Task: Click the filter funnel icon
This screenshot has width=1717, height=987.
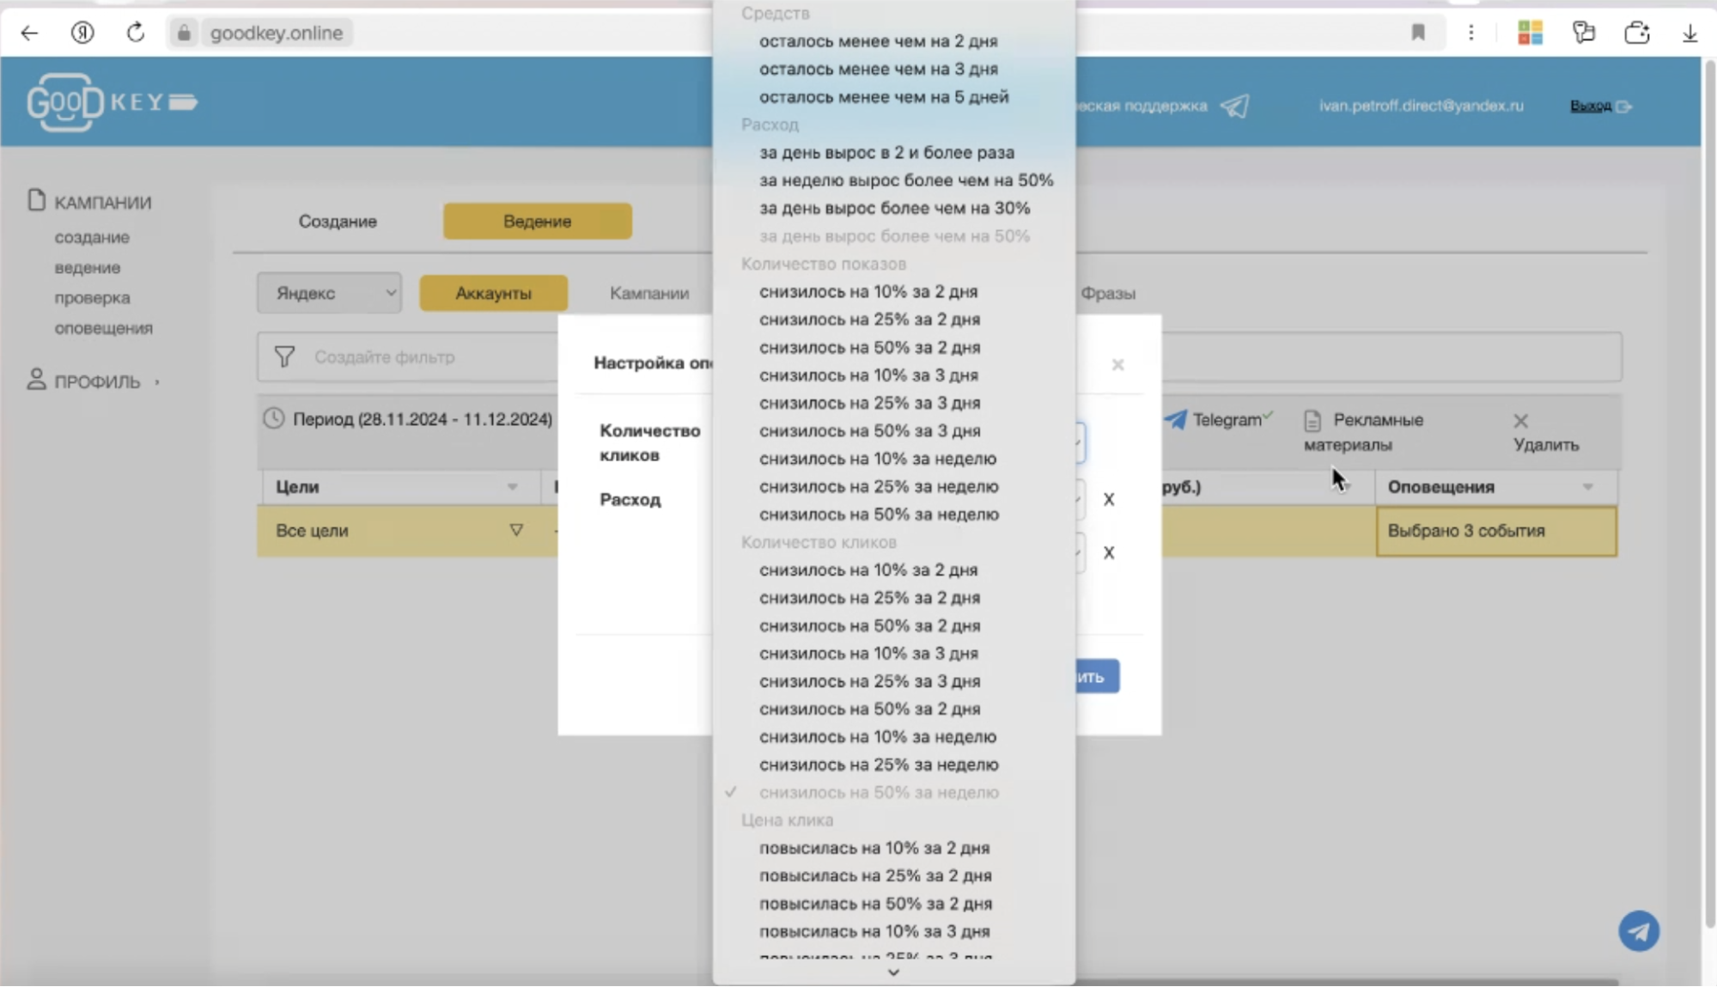Action: click(x=284, y=356)
